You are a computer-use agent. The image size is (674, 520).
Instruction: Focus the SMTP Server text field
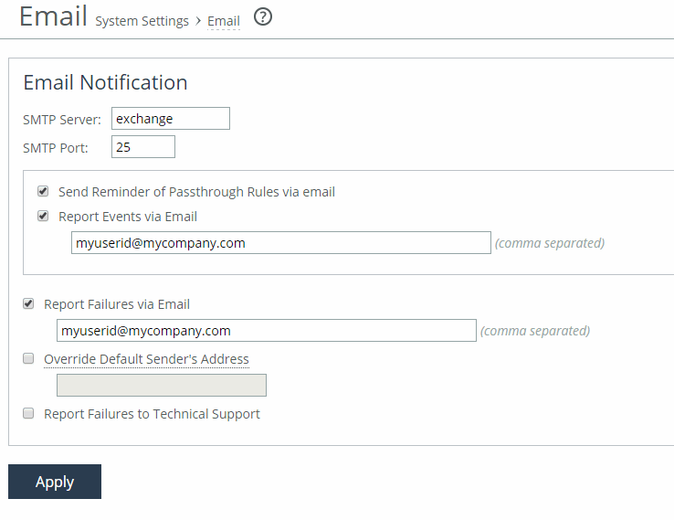click(171, 118)
